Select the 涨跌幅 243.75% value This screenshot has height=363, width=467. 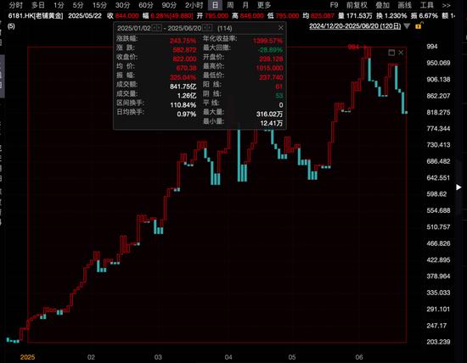[x=183, y=41]
